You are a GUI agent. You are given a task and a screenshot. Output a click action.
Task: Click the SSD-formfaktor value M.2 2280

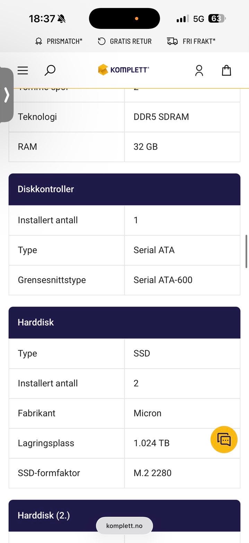pos(152,473)
